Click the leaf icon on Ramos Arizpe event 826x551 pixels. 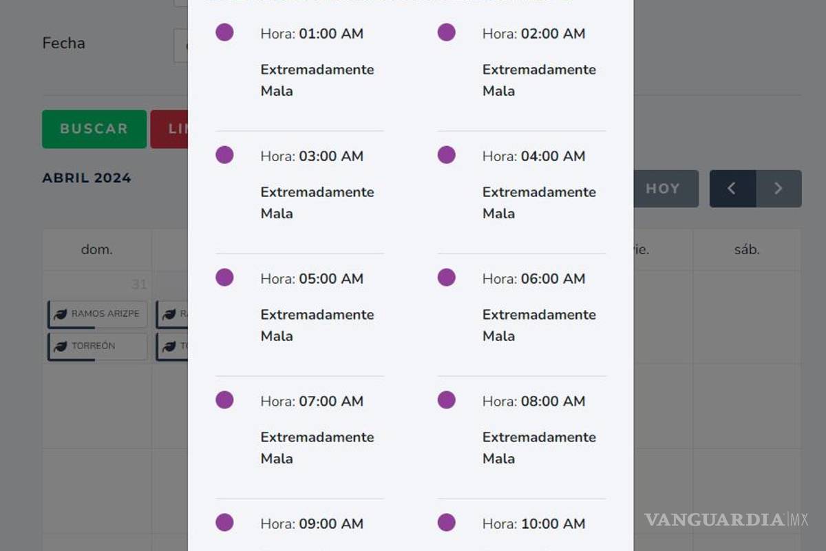61,314
